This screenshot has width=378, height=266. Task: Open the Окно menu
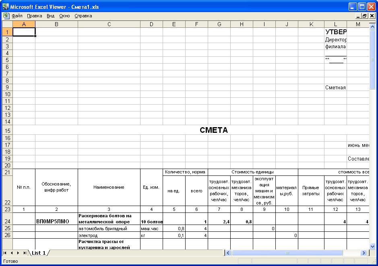[x=64, y=16]
